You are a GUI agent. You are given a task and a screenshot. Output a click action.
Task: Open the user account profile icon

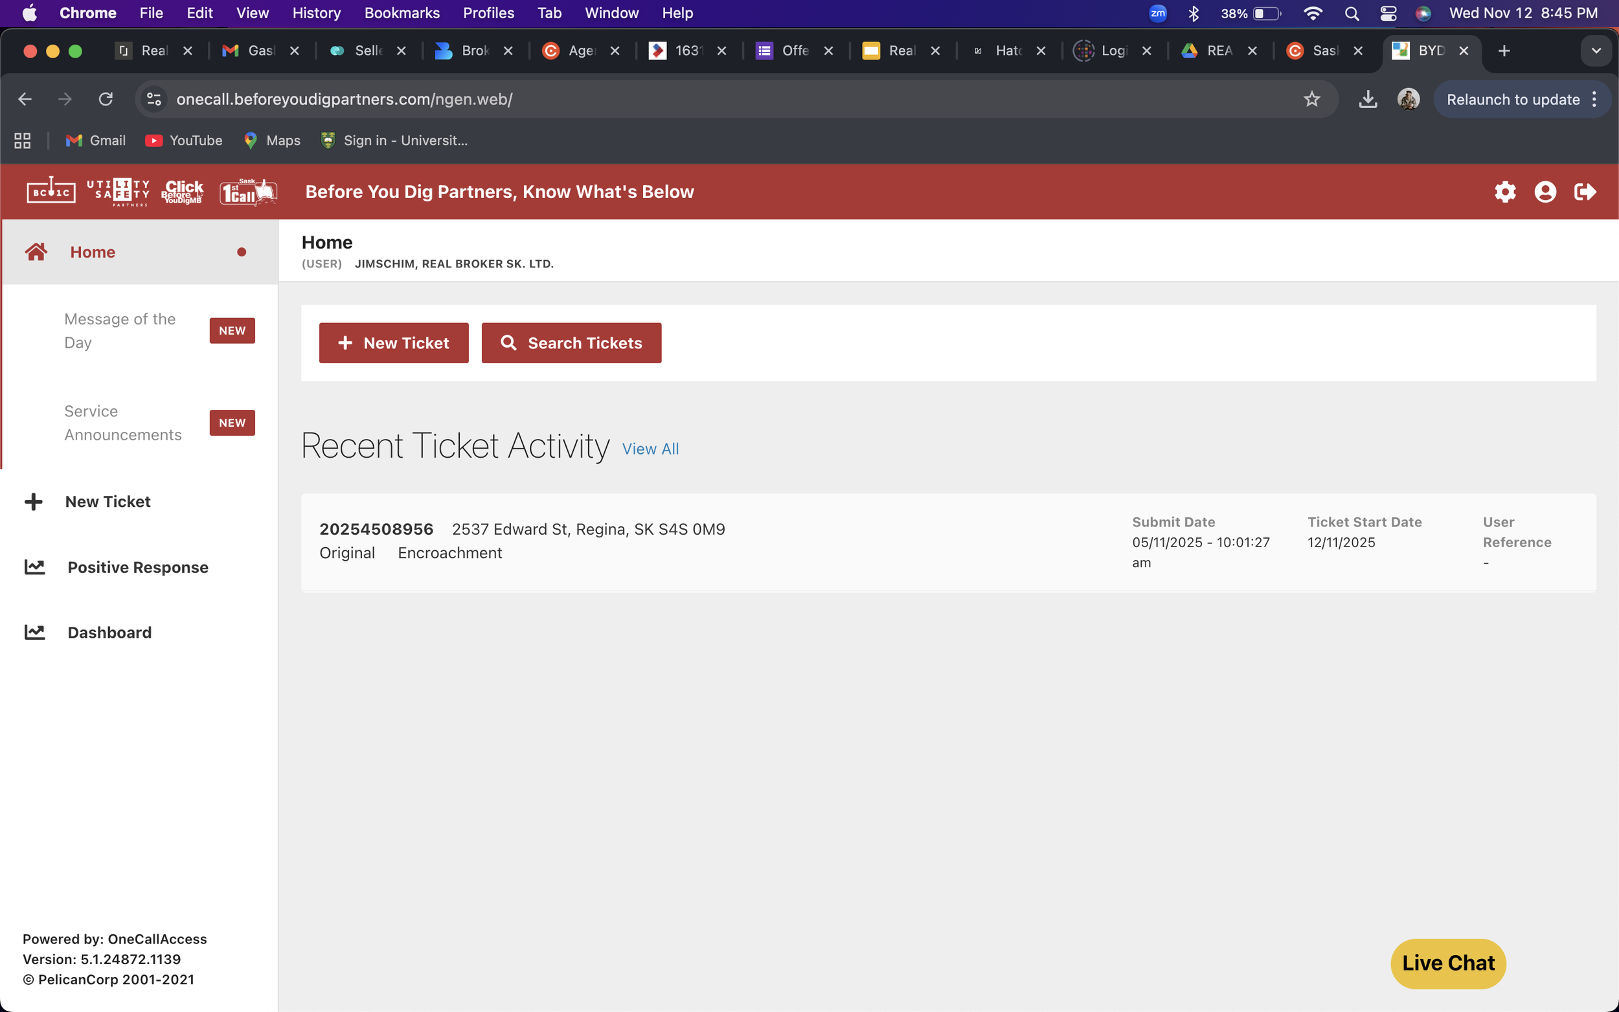pos(1545,192)
